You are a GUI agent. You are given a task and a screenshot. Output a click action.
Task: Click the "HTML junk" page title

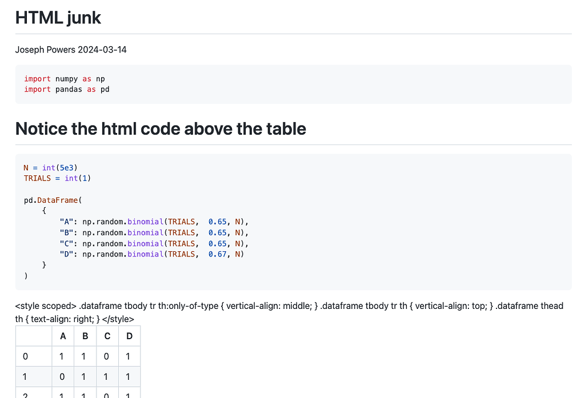[58, 18]
